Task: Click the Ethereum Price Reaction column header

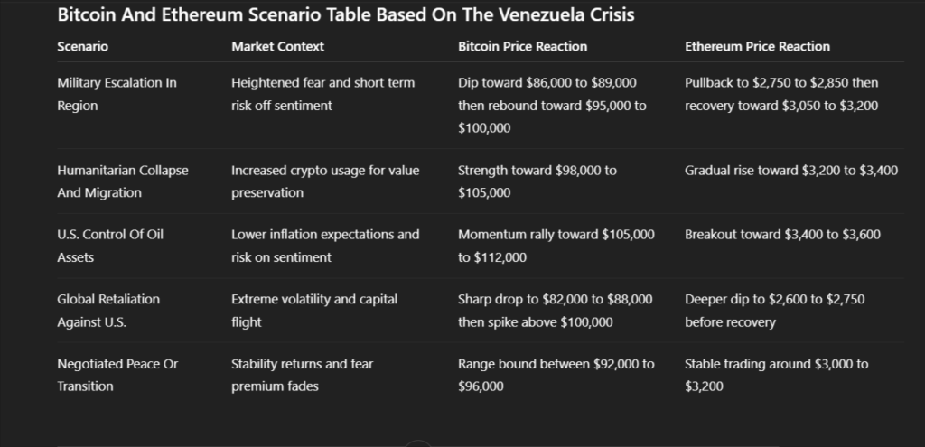Action: pyautogui.click(x=757, y=46)
